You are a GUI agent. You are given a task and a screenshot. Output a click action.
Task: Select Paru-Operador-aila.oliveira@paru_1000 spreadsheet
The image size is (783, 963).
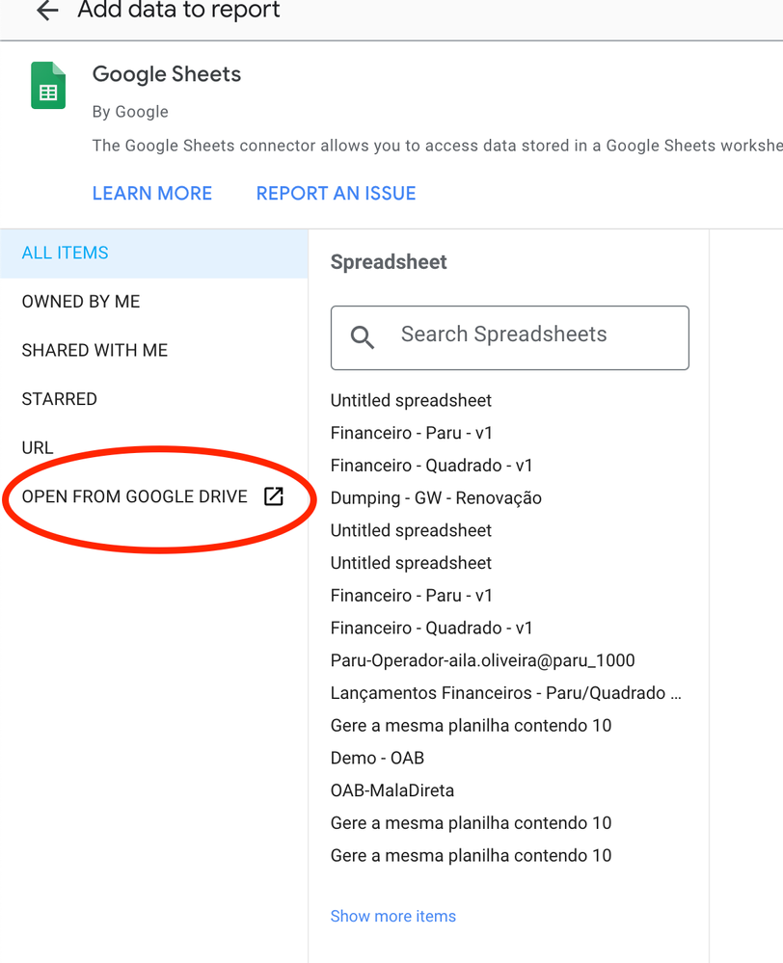click(482, 661)
